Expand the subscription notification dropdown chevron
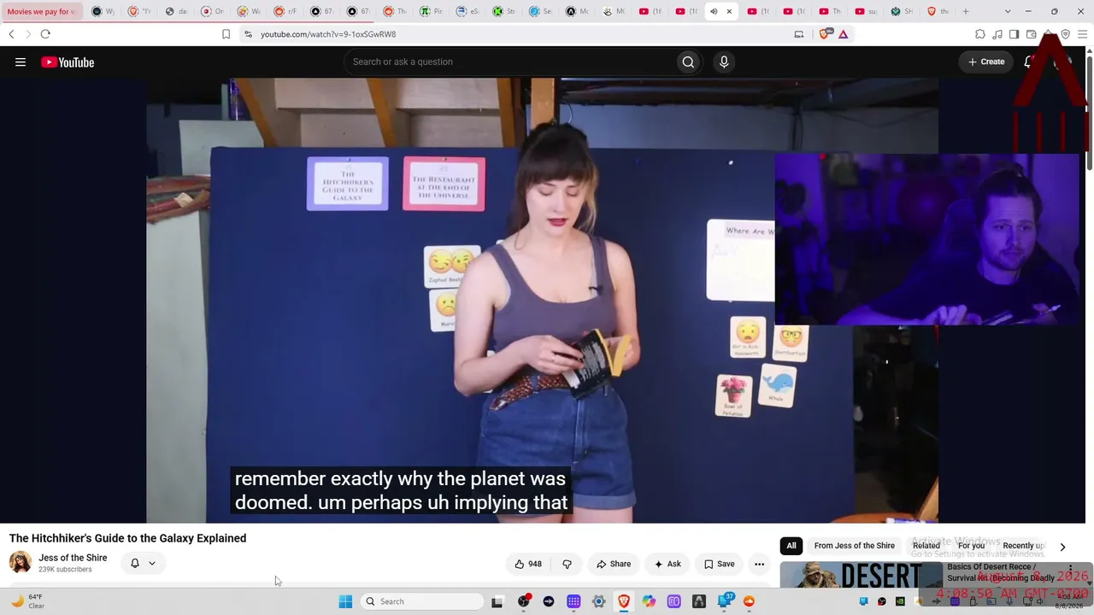 click(x=152, y=563)
